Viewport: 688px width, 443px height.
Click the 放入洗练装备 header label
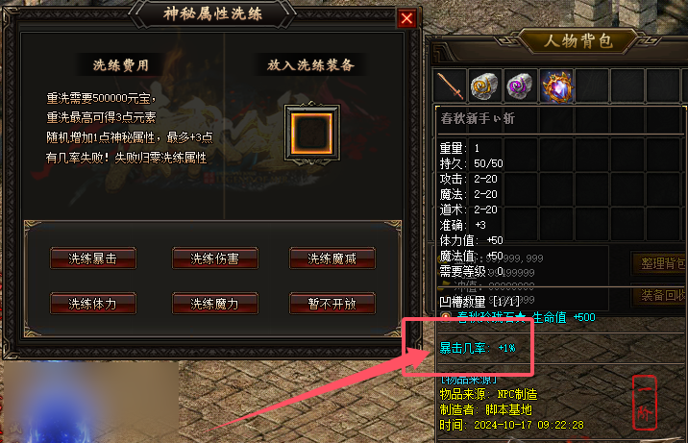(310, 65)
